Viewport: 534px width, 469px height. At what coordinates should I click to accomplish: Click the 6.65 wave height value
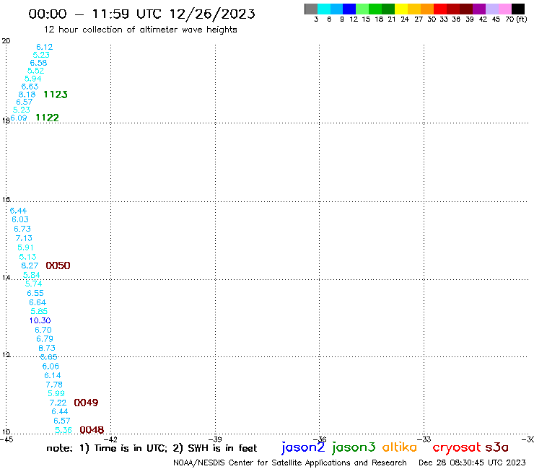(48, 357)
